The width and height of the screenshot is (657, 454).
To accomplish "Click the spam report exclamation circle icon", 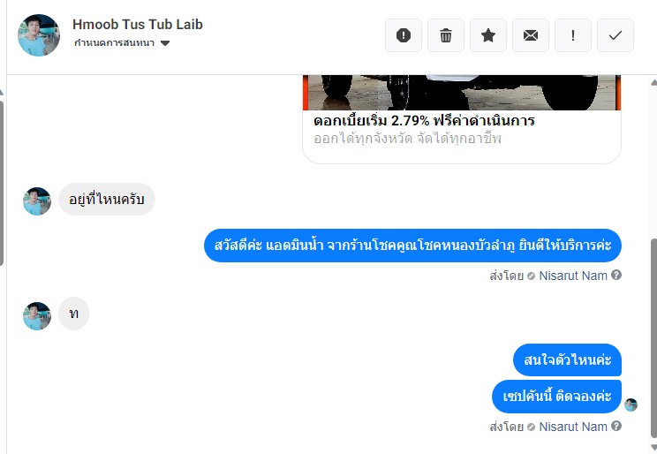I will 403,35.
